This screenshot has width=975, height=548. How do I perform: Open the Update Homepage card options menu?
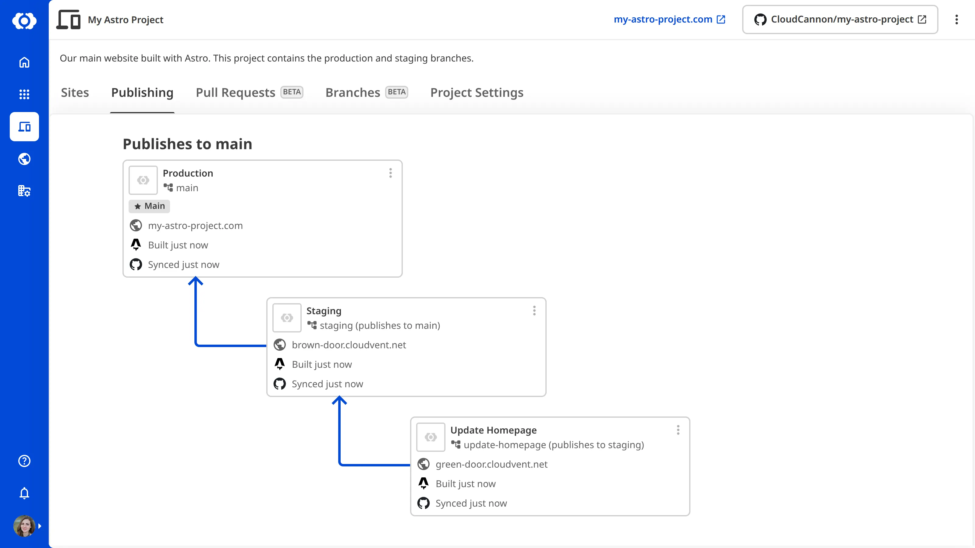point(678,430)
